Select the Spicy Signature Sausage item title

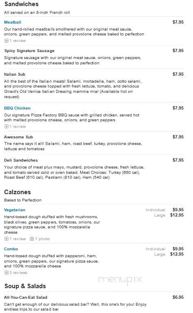point(29,51)
